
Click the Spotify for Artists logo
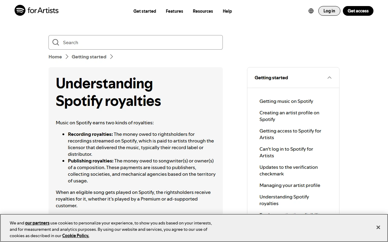(36, 11)
